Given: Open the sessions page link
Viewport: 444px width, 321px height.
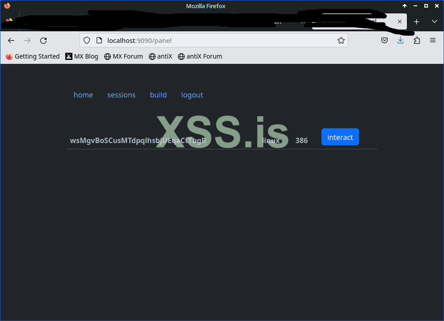Looking at the screenshot, I should (122, 95).
